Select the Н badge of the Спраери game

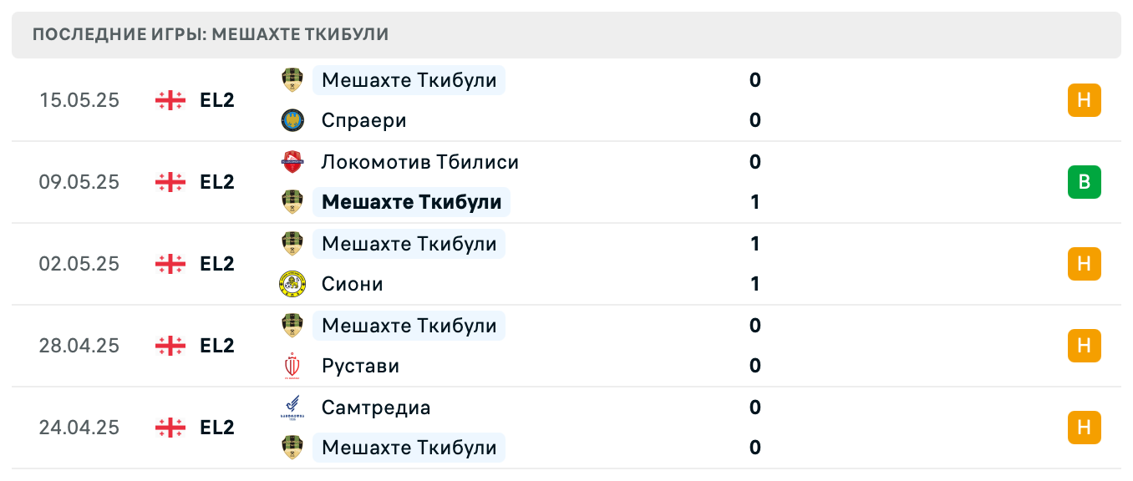(x=1084, y=100)
